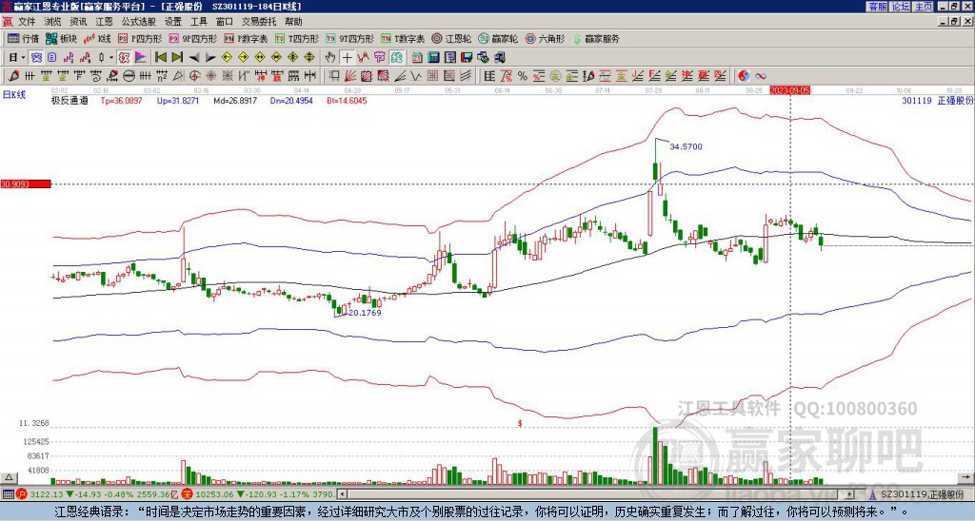The width and height of the screenshot is (975, 521).
Task: Open the 公式选股 menu
Action: (139, 22)
